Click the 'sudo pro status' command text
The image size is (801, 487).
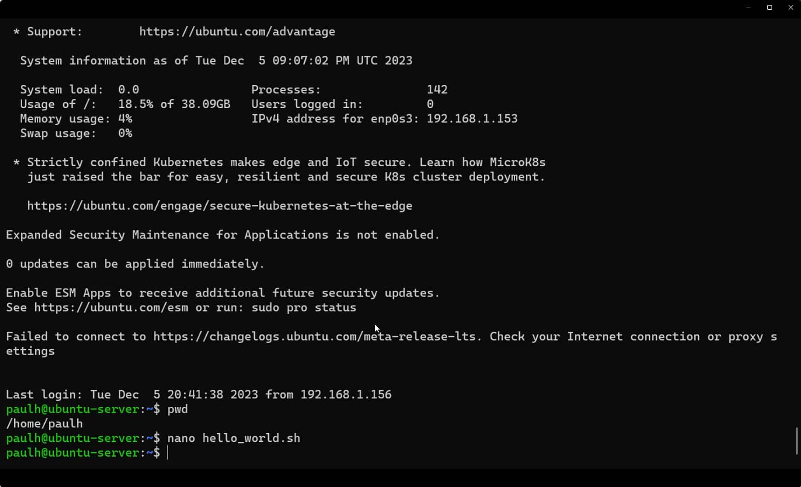click(x=304, y=307)
